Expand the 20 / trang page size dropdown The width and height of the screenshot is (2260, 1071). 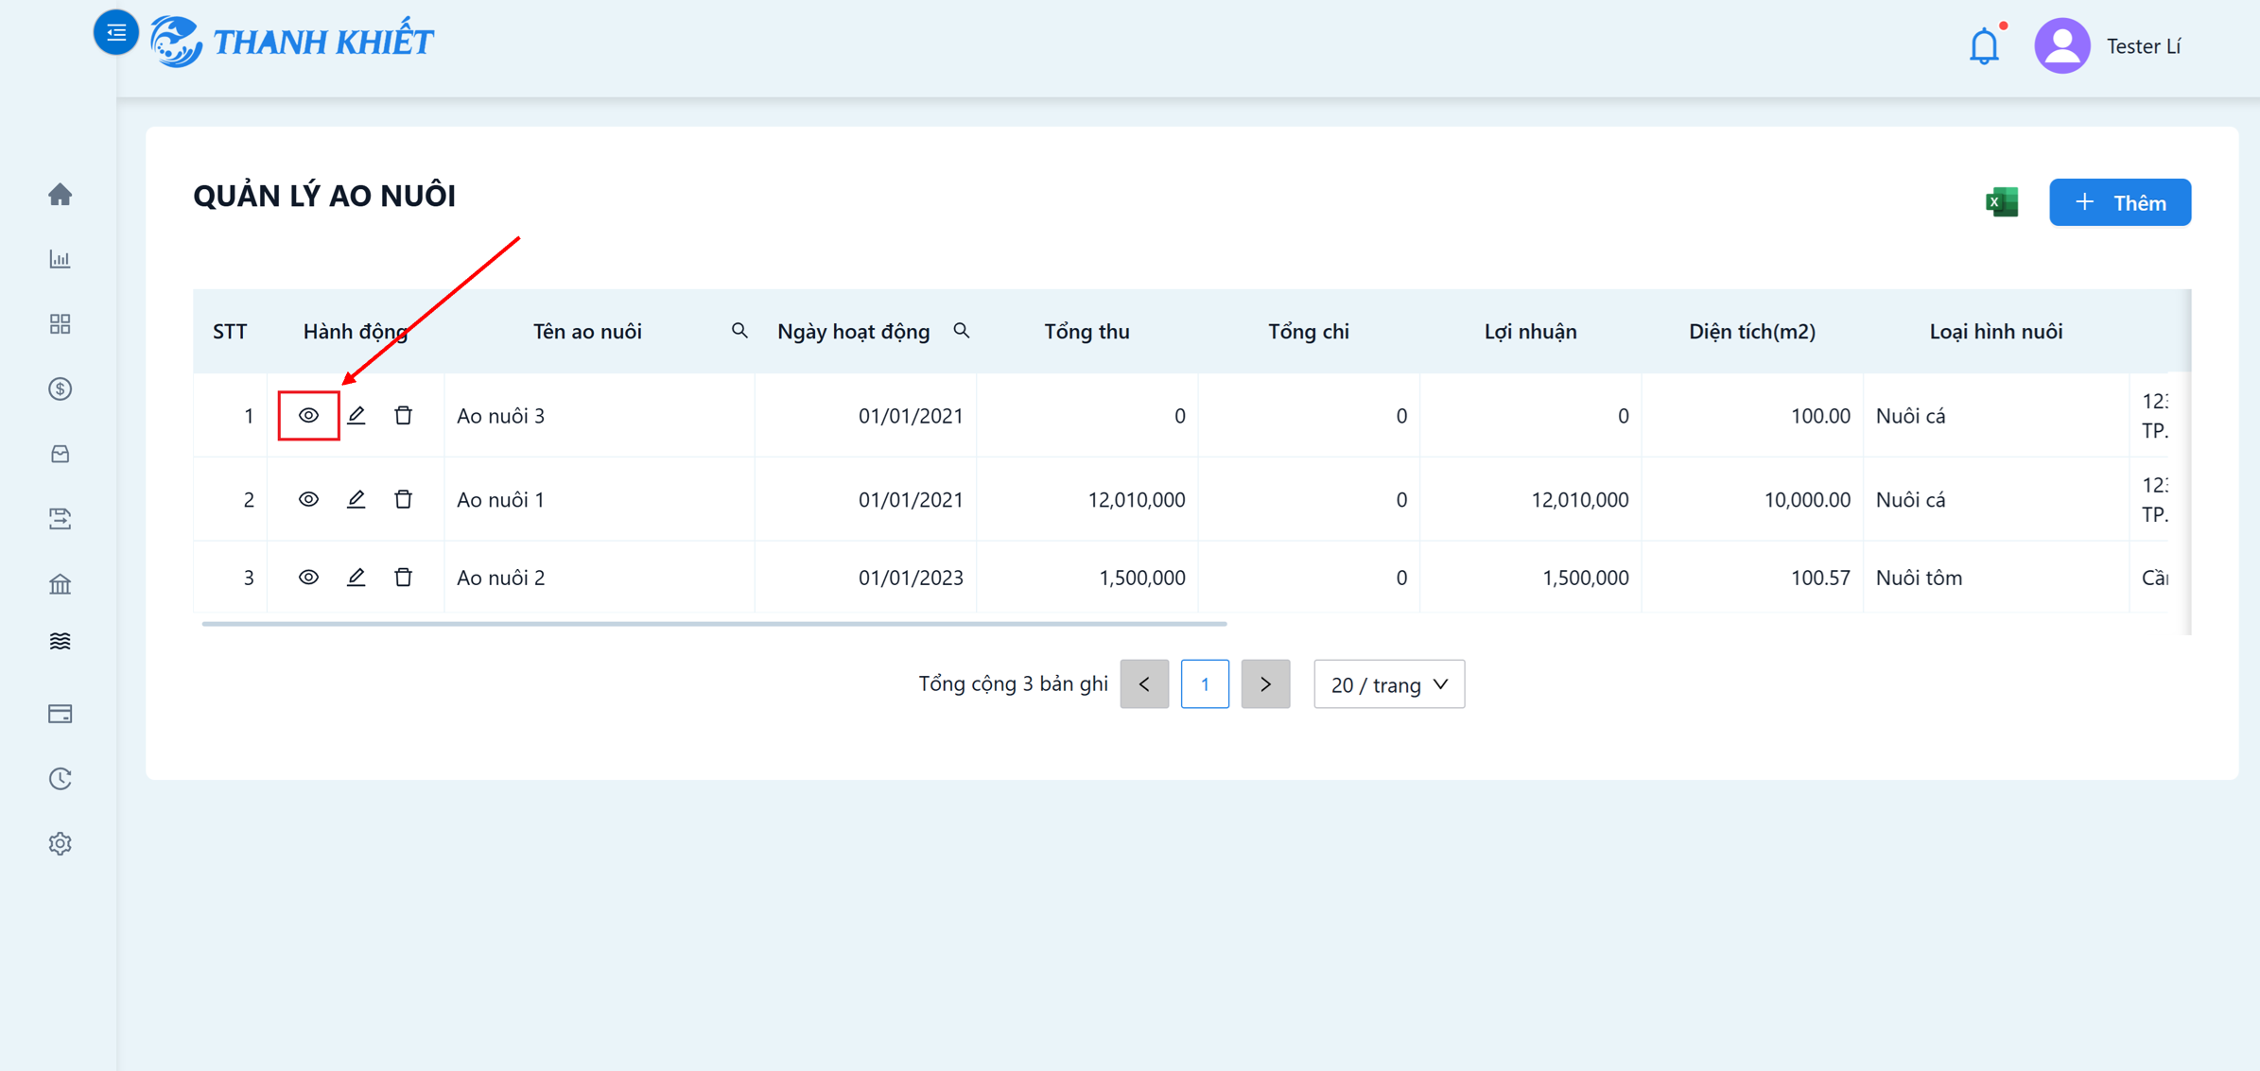tap(1389, 684)
